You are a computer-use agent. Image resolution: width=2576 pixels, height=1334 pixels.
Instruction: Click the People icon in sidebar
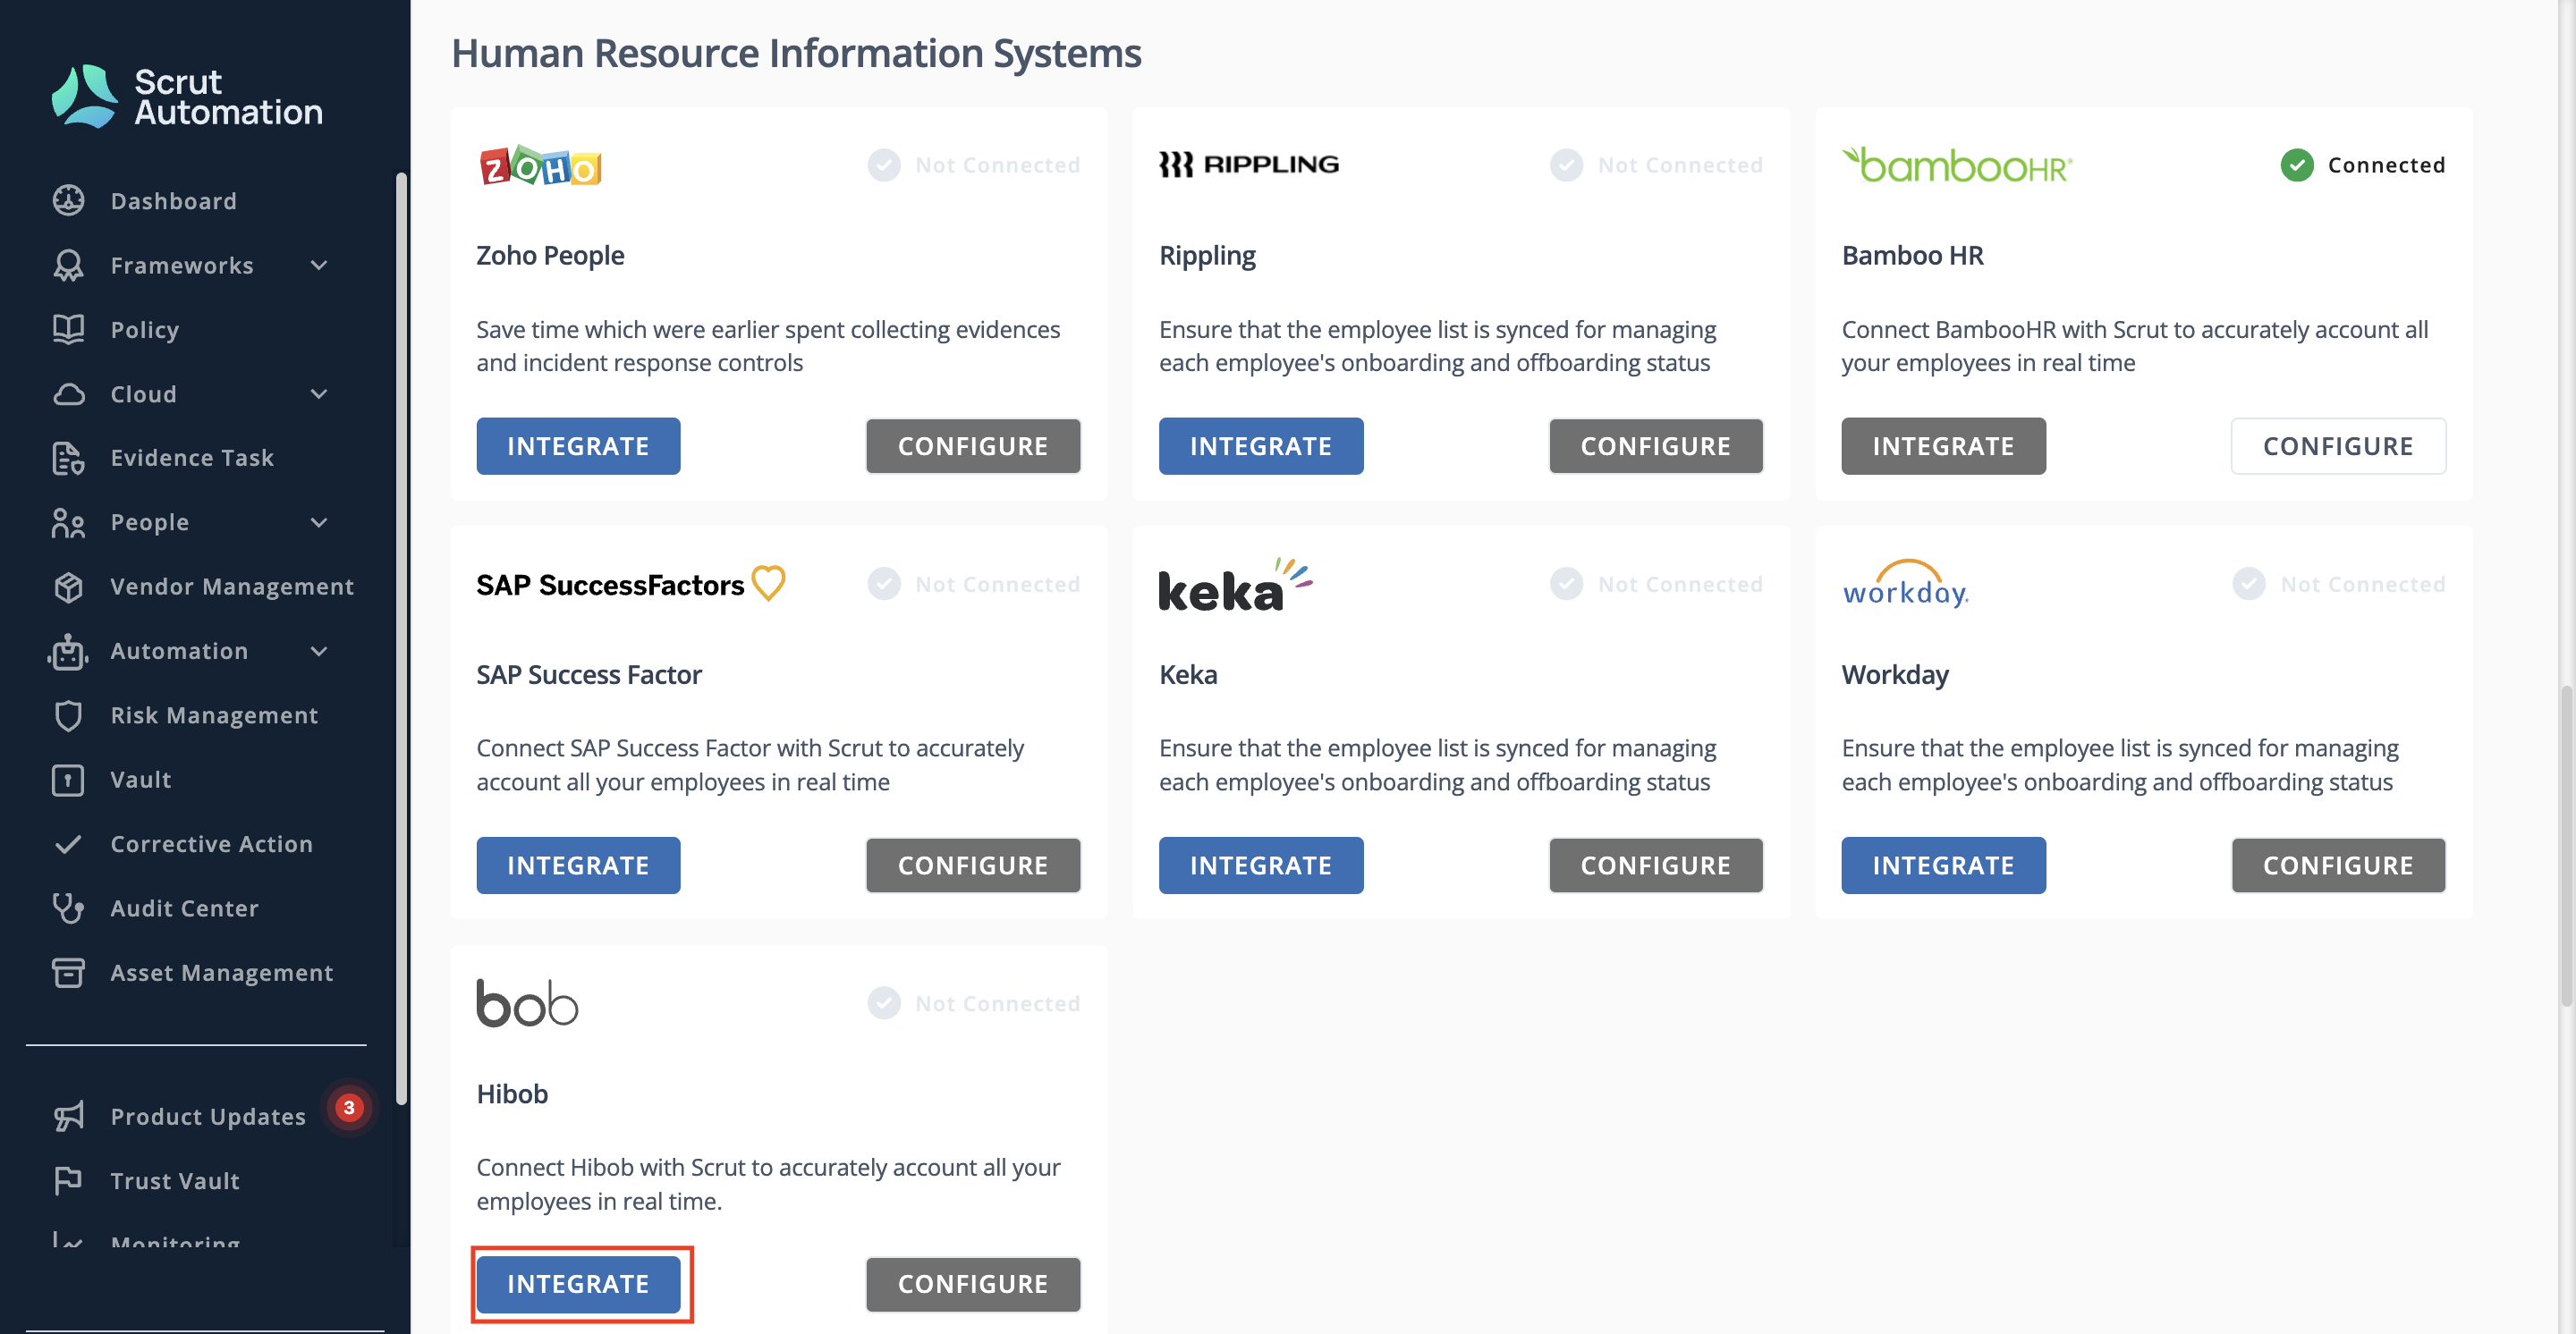tap(68, 521)
